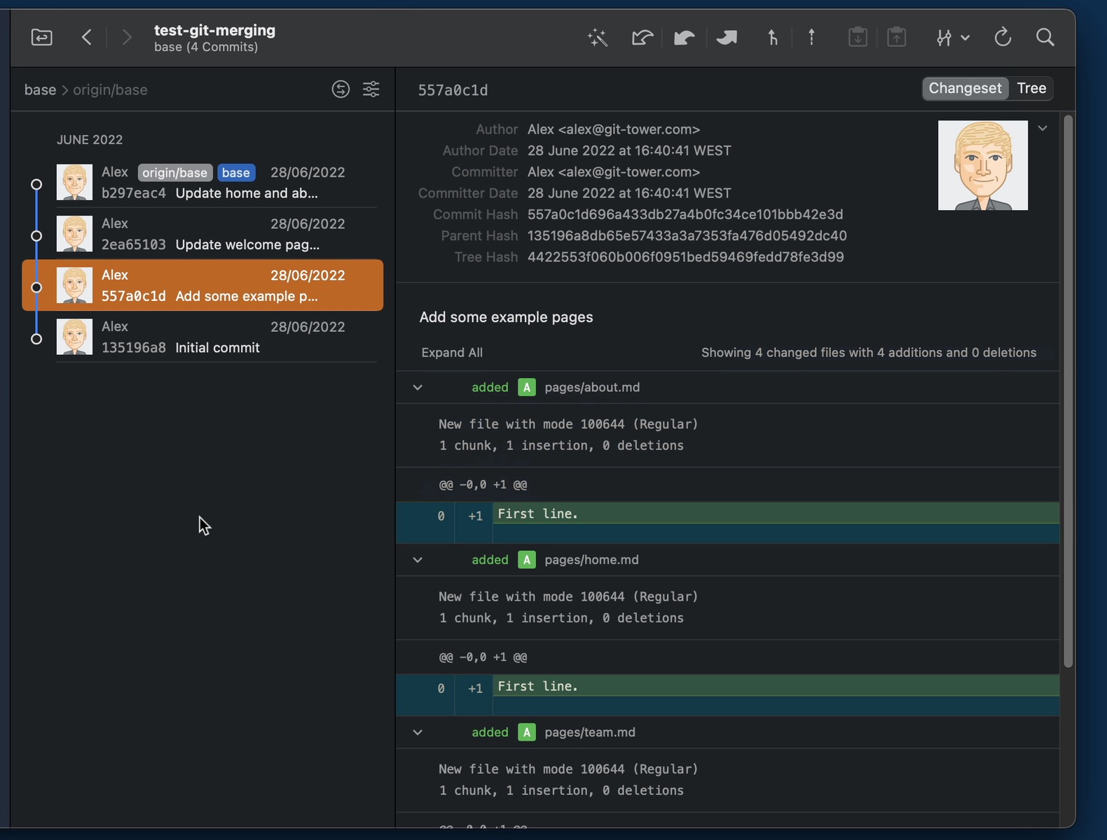Open Quick Actions magic wand
The image size is (1107, 840).
tap(597, 38)
